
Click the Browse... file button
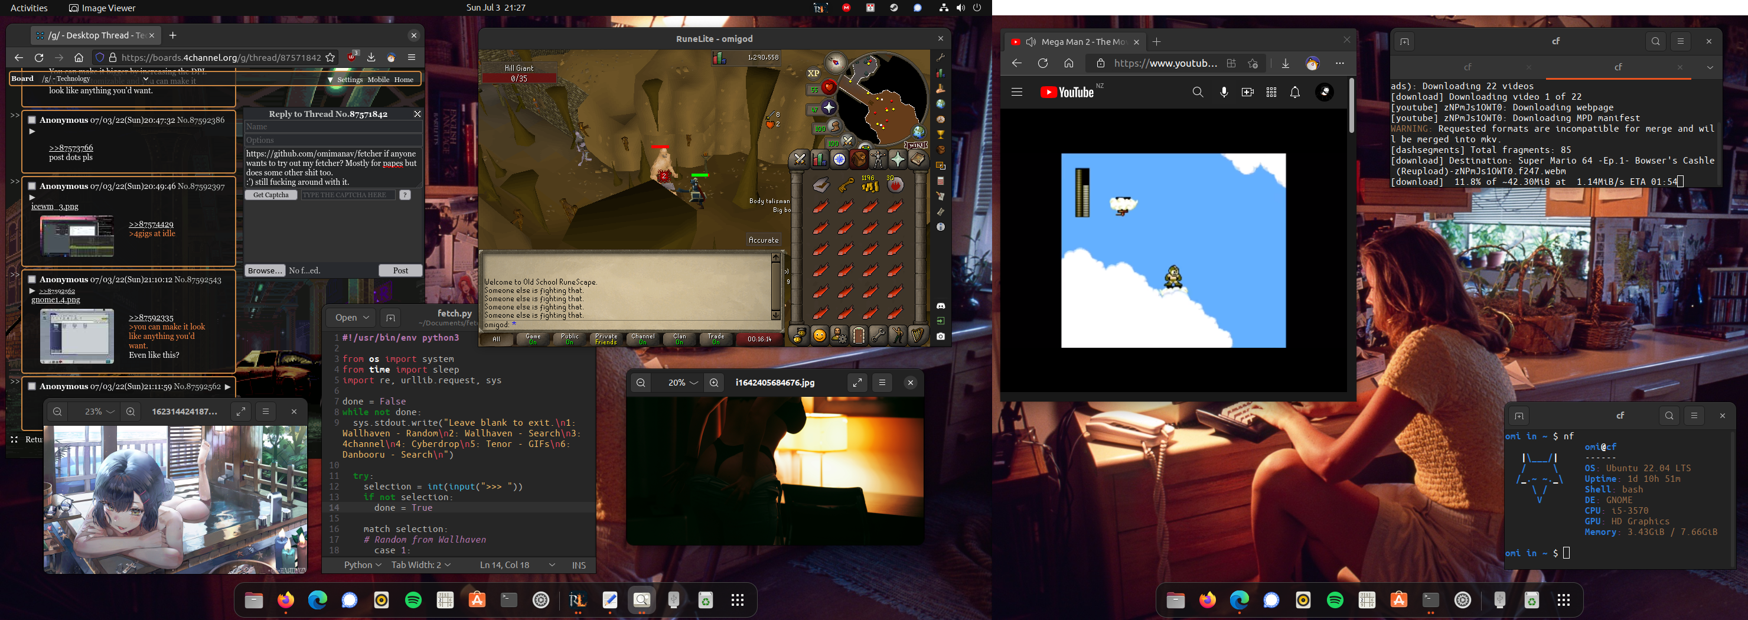pyautogui.click(x=265, y=270)
